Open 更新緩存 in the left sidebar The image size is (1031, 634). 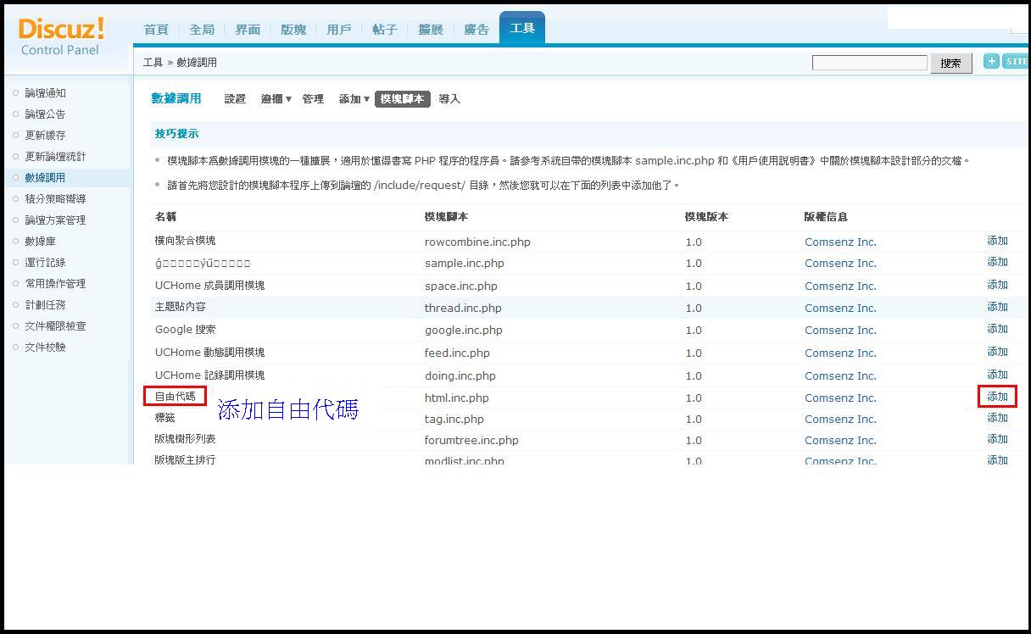tap(45, 136)
